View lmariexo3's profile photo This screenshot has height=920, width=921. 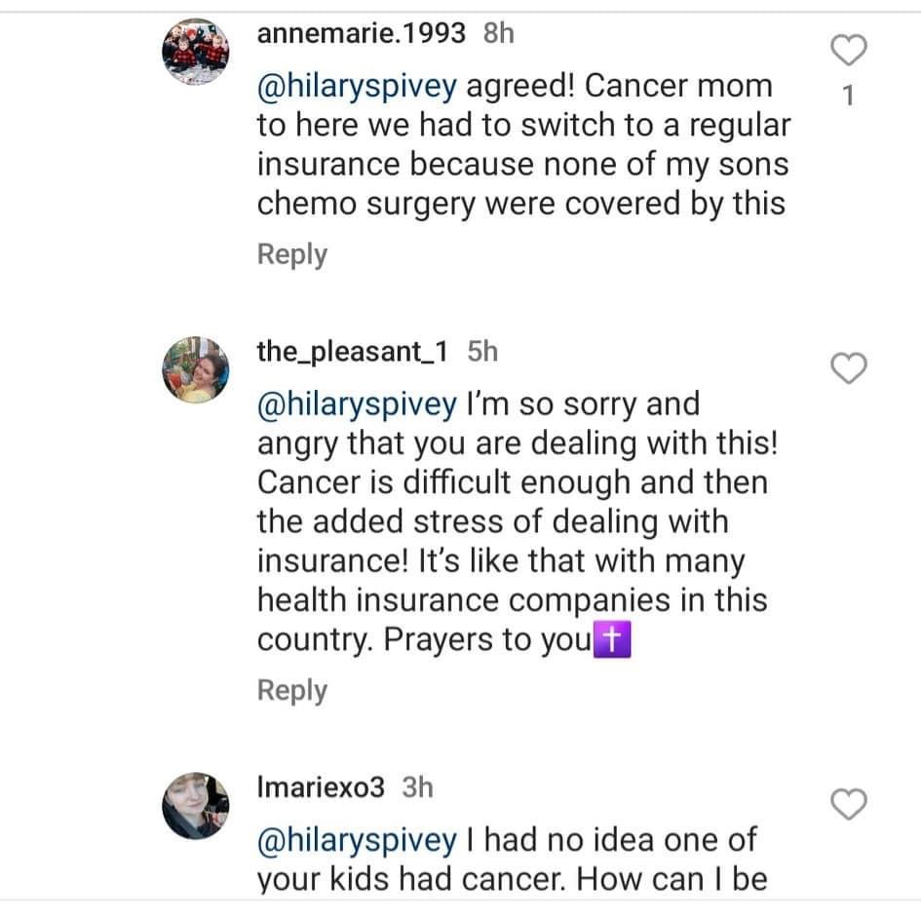[196, 805]
